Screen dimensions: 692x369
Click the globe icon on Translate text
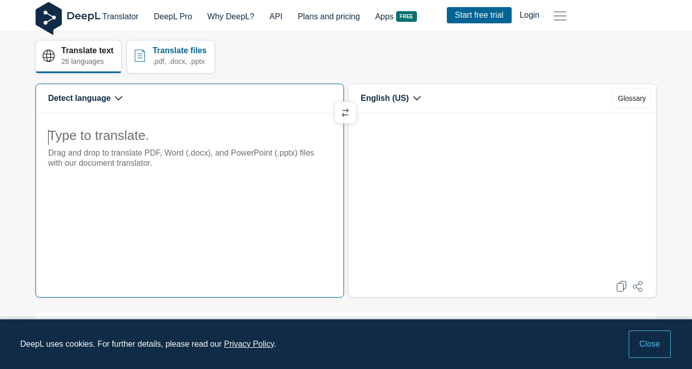pos(49,56)
